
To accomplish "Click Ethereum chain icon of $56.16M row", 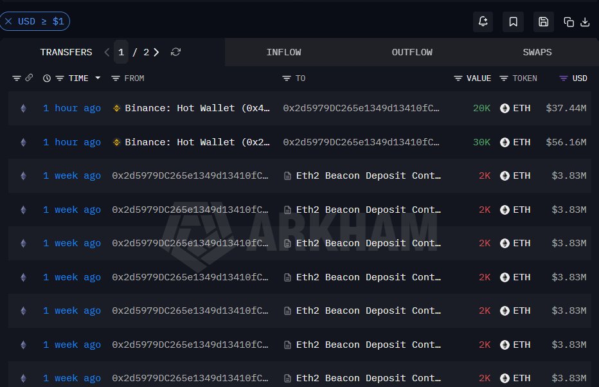I will click(x=23, y=143).
